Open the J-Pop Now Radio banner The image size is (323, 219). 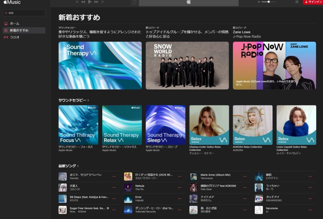pyautogui.click(x=274, y=66)
